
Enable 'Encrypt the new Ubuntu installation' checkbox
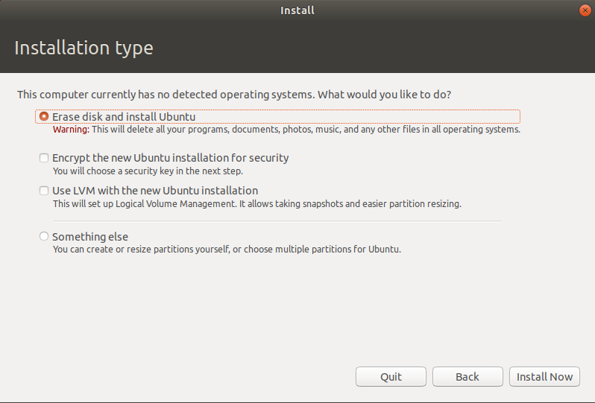click(x=44, y=158)
